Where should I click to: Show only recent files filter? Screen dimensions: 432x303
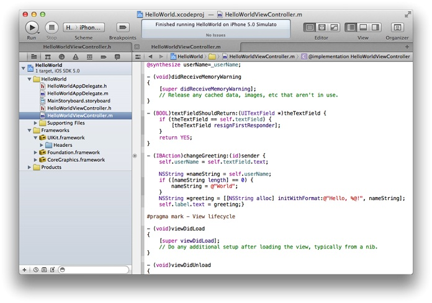click(36, 270)
